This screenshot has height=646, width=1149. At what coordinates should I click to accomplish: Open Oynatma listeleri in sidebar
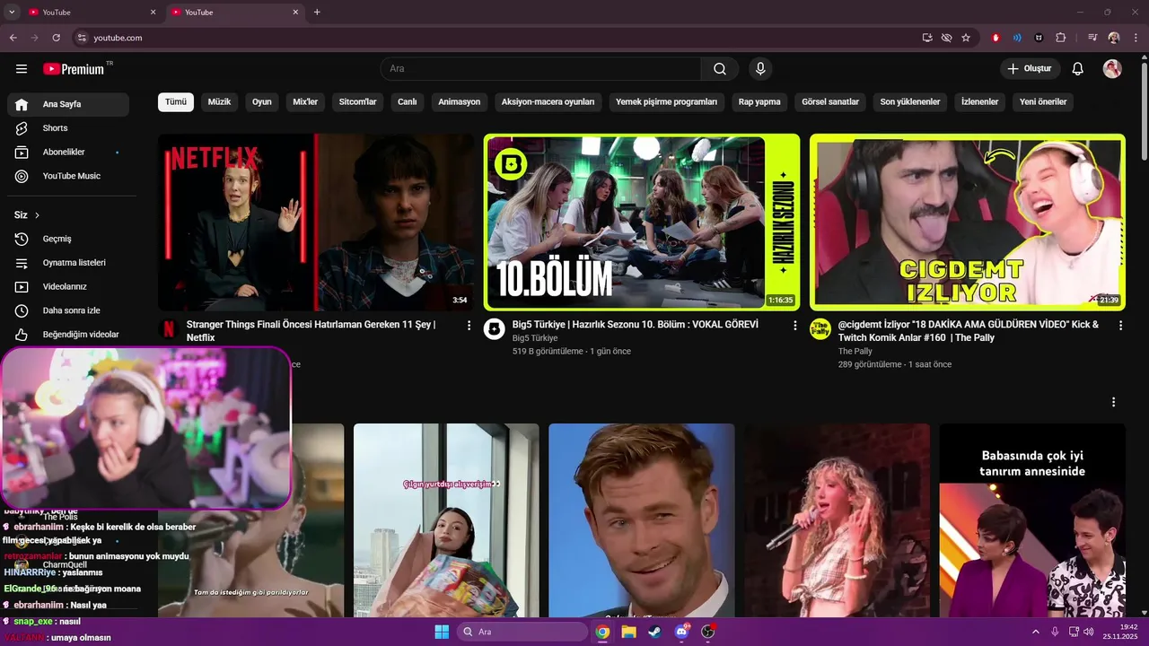tap(68, 263)
